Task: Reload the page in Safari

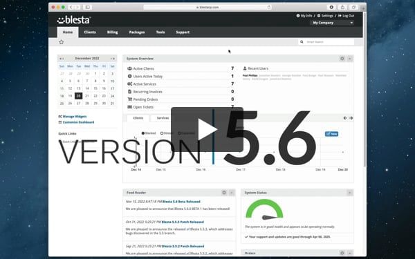Action: pyautogui.click(x=269, y=7)
